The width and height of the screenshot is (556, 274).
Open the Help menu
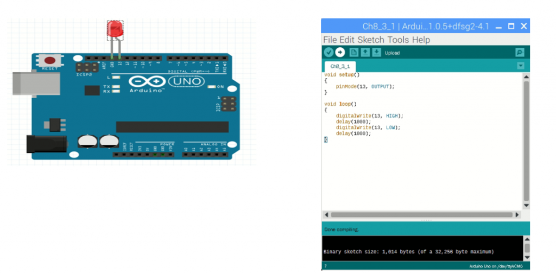[x=421, y=40]
